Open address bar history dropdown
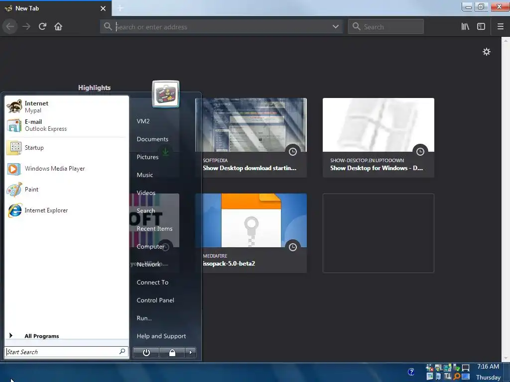Image resolution: width=510 pixels, height=382 pixels. click(336, 27)
